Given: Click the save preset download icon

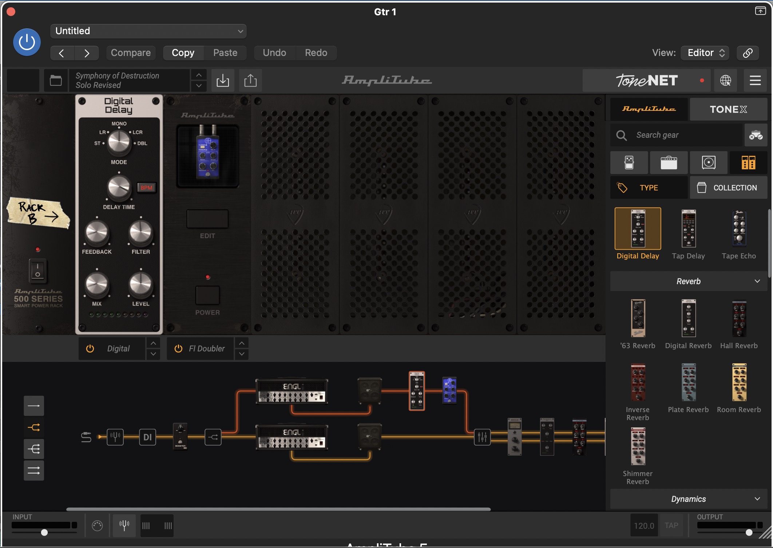Looking at the screenshot, I should [223, 80].
